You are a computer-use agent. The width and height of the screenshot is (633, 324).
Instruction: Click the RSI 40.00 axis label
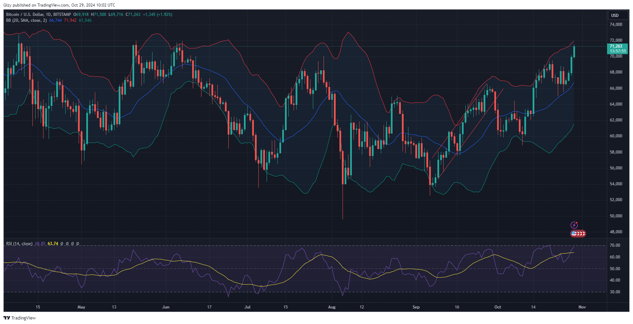(615, 280)
